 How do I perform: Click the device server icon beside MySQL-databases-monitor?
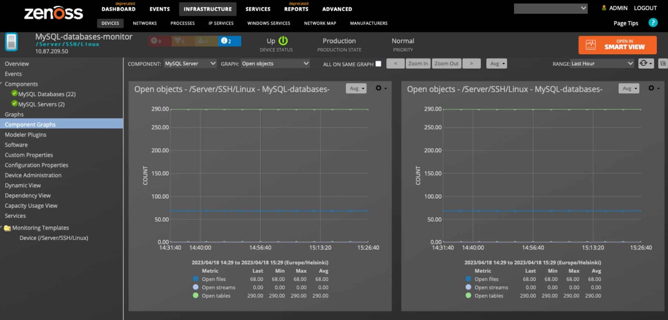click(x=11, y=42)
